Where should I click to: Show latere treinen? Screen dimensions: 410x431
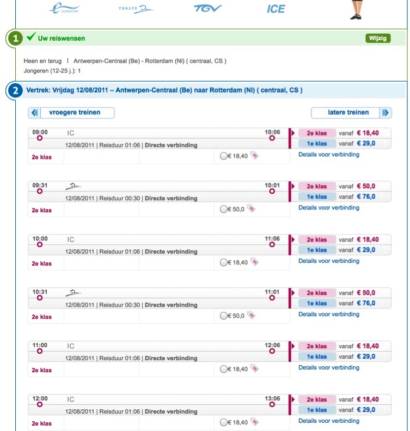tap(351, 113)
